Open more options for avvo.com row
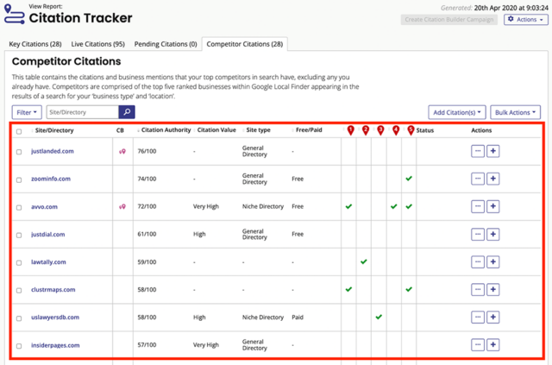Viewport: 552px width, 365px height. tap(478, 206)
